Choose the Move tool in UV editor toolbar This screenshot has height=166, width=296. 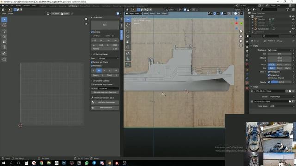point(4,31)
